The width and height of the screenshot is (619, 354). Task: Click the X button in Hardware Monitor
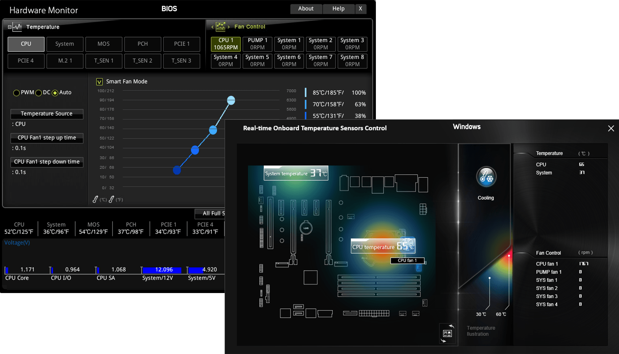pos(360,9)
